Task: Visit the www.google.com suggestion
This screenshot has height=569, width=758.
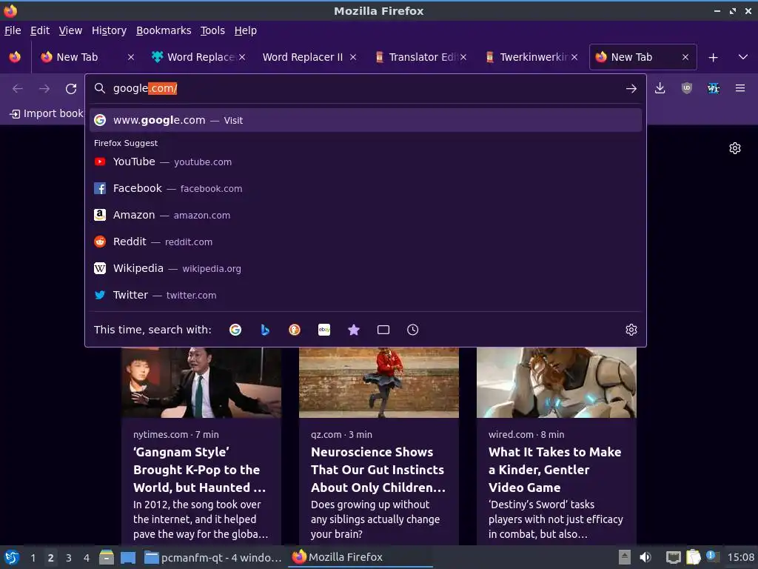Action: [x=366, y=120]
